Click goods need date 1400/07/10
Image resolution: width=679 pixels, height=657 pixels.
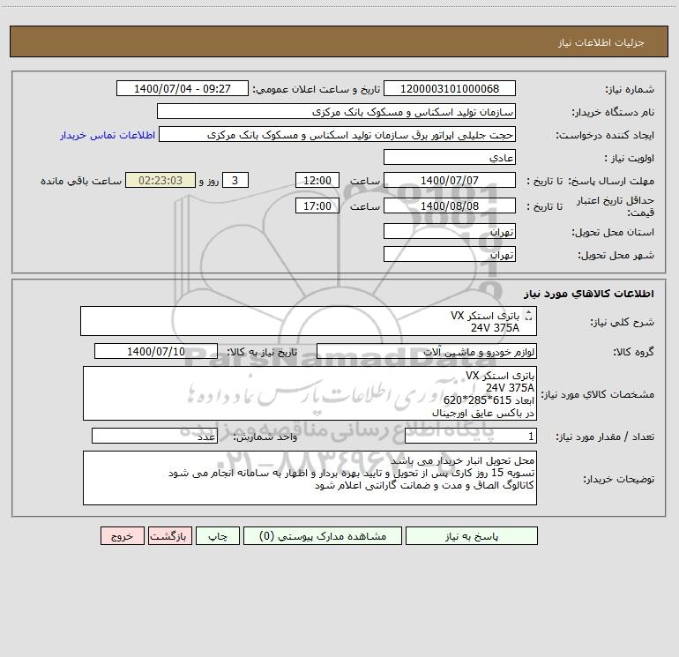click(x=156, y=351)
